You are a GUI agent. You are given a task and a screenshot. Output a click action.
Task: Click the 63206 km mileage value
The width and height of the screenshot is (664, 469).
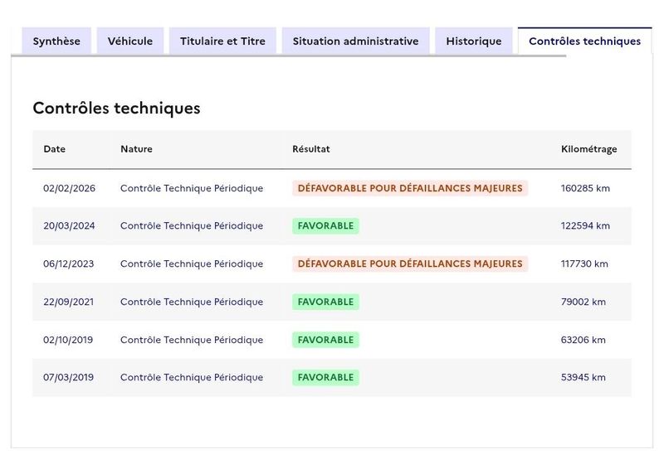583,340
